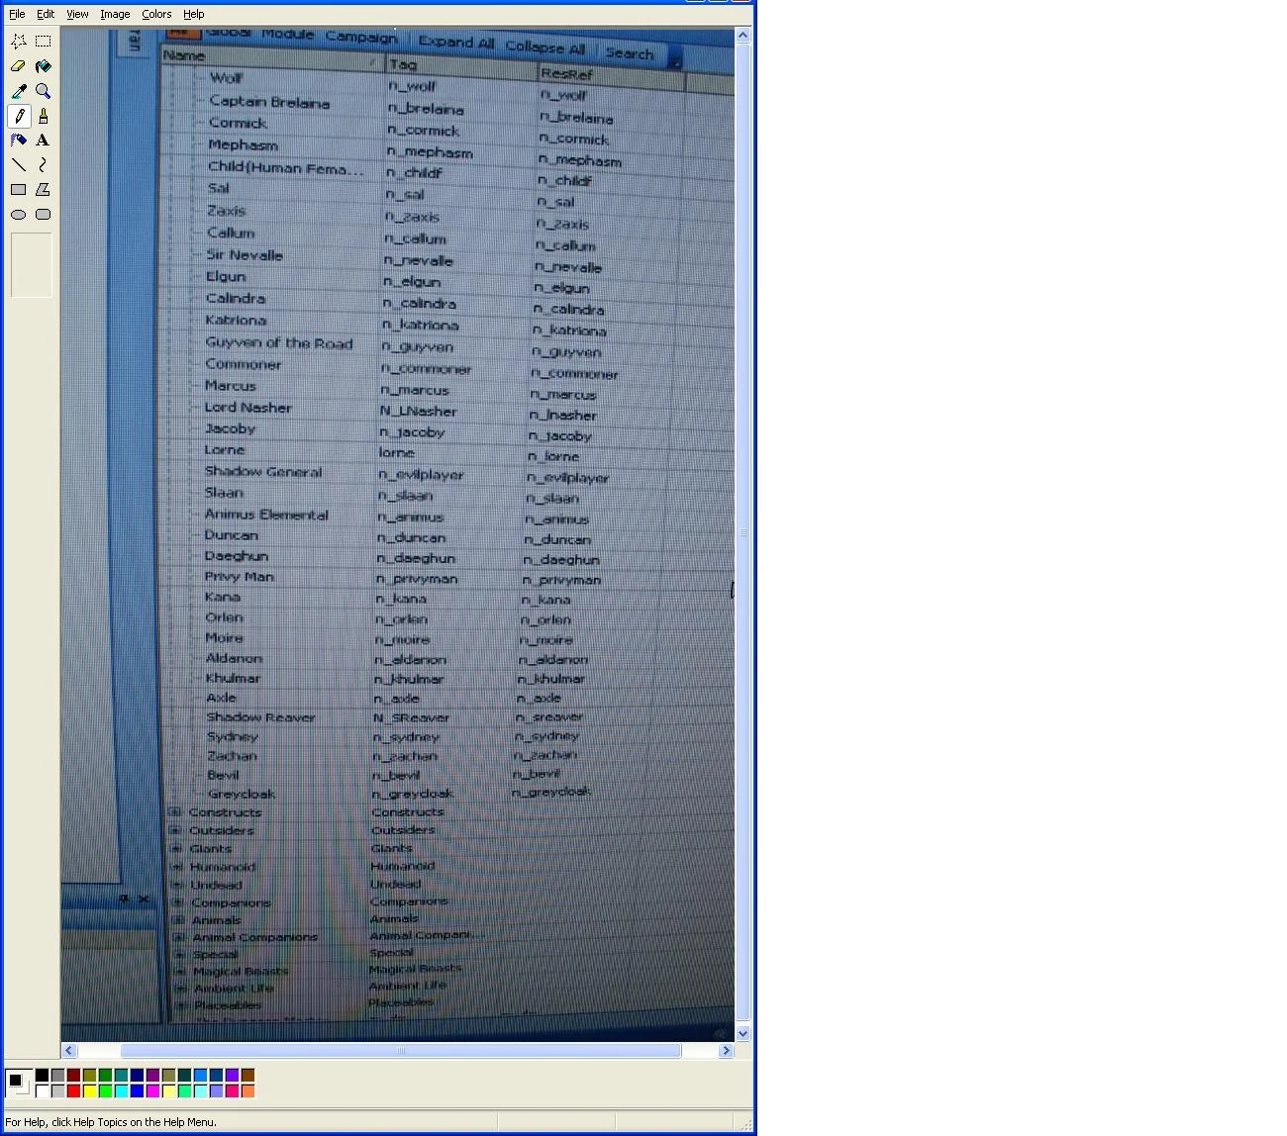Pick the brown color swatch
The height and width of the screenshot is (1136, 1287).
(x=247, y=1076)
